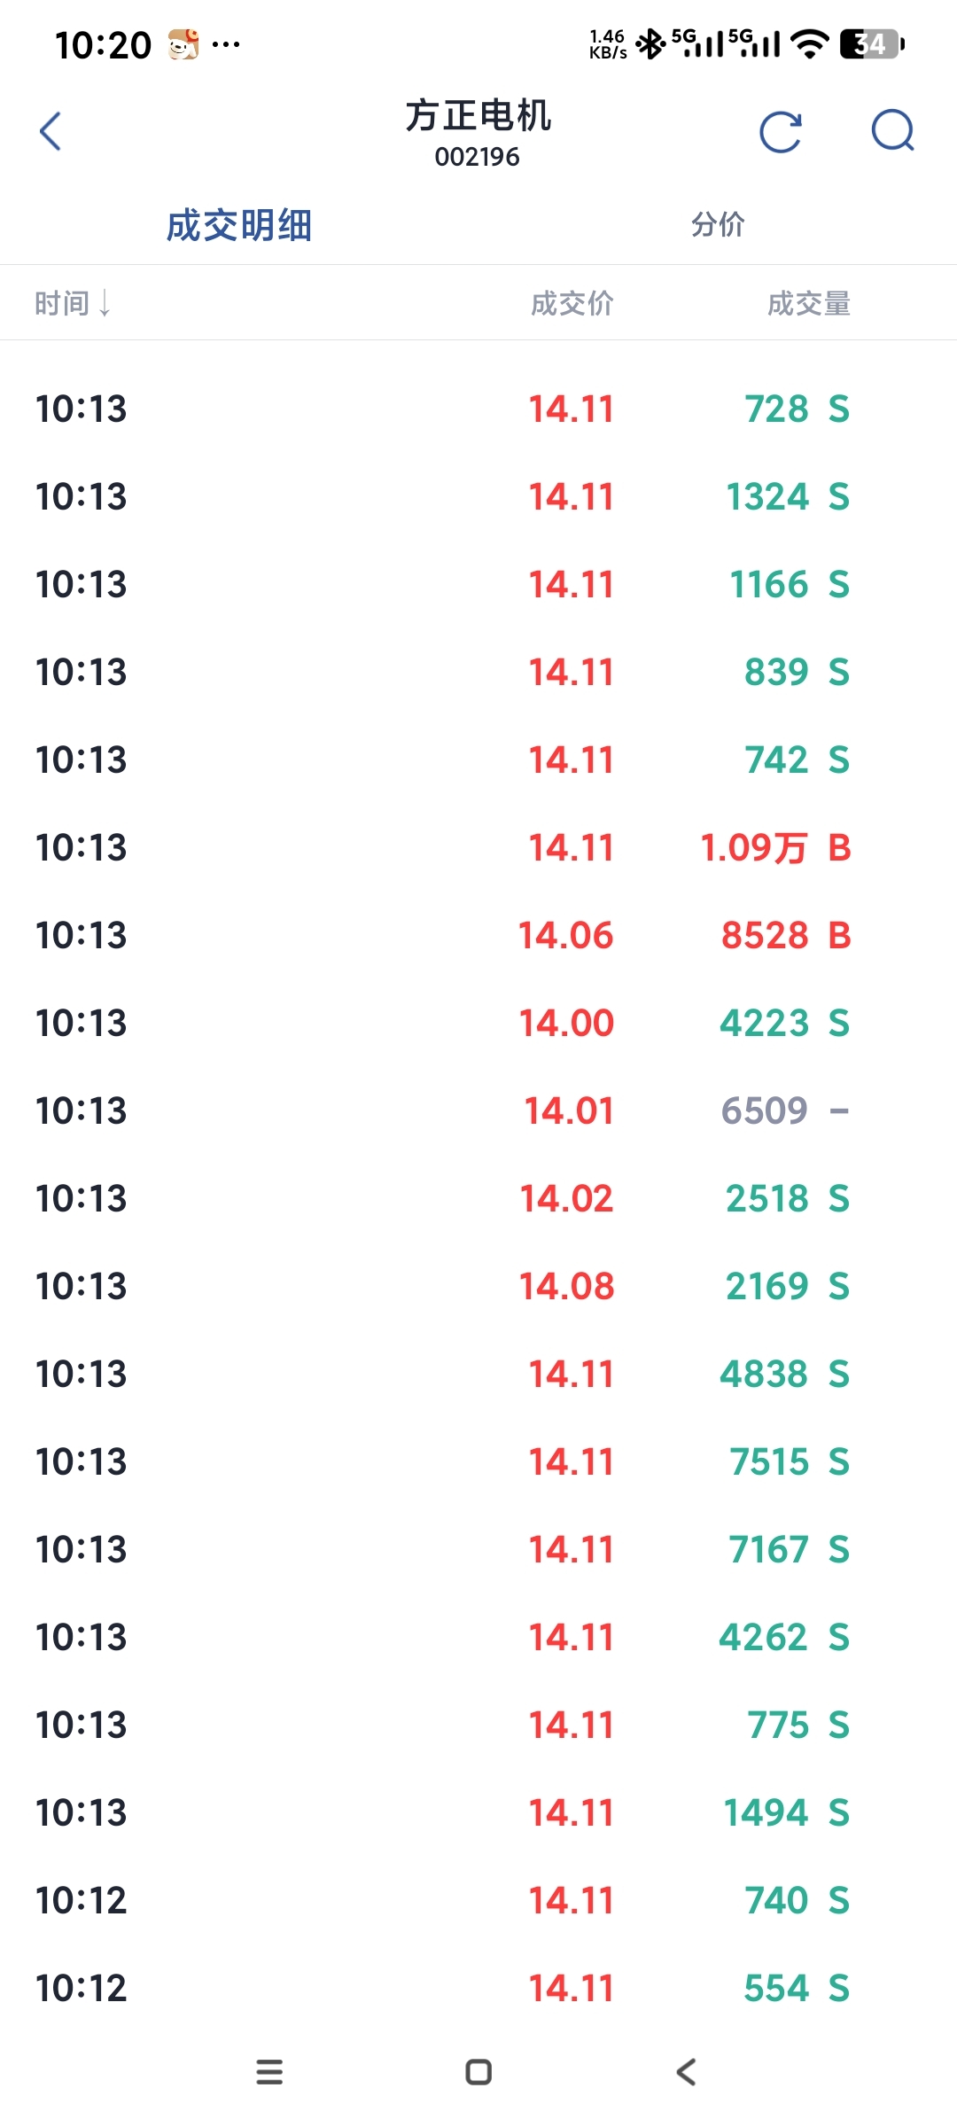Switch to the 成交明细 tab

[239, 225]
